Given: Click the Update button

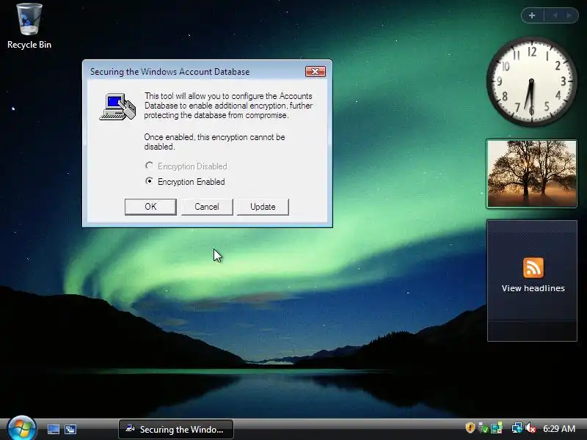Looking at the screenshot, I should [263, 207].
